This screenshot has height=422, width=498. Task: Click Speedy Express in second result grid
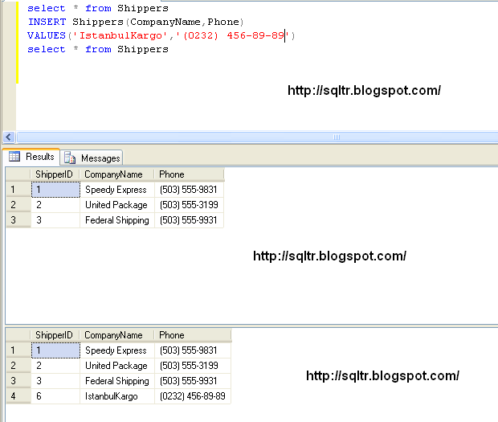click(117, 350)
